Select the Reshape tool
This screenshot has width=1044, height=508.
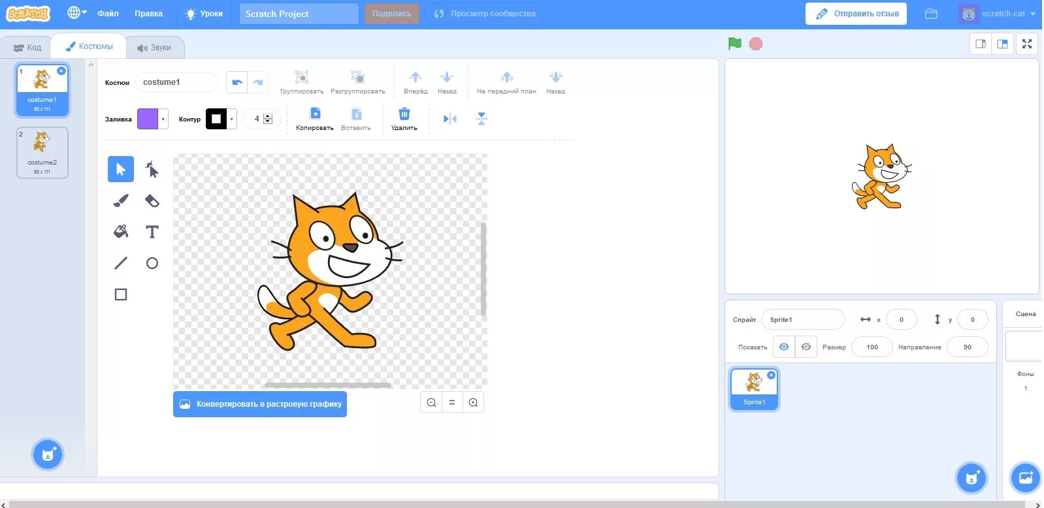pos(152,169)
